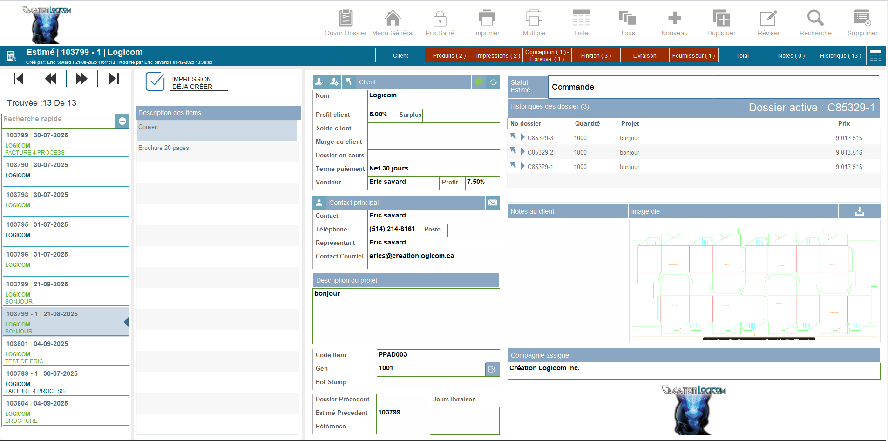This screenshot has width=888, height=441.
Task: Click the email envelope icon in Contact principal
Action: (x=492, y=203)
